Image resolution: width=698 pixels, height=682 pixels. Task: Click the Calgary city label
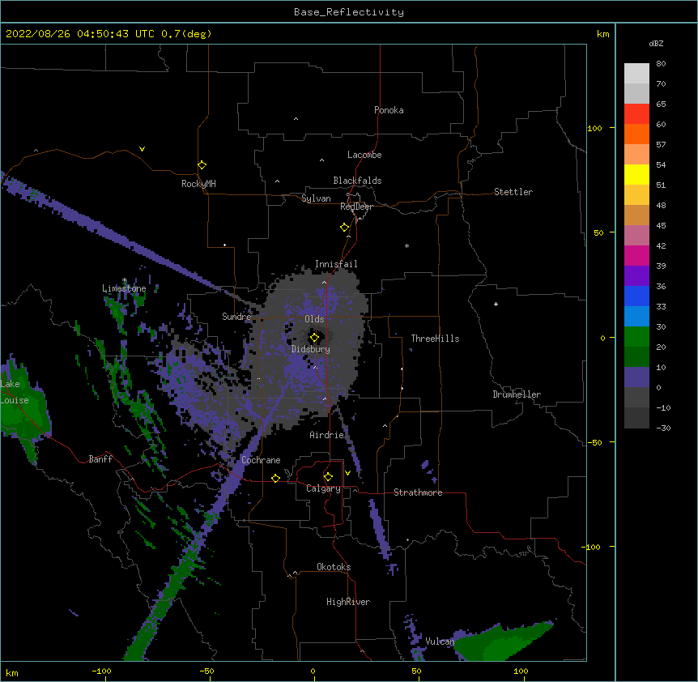[323, 488]
